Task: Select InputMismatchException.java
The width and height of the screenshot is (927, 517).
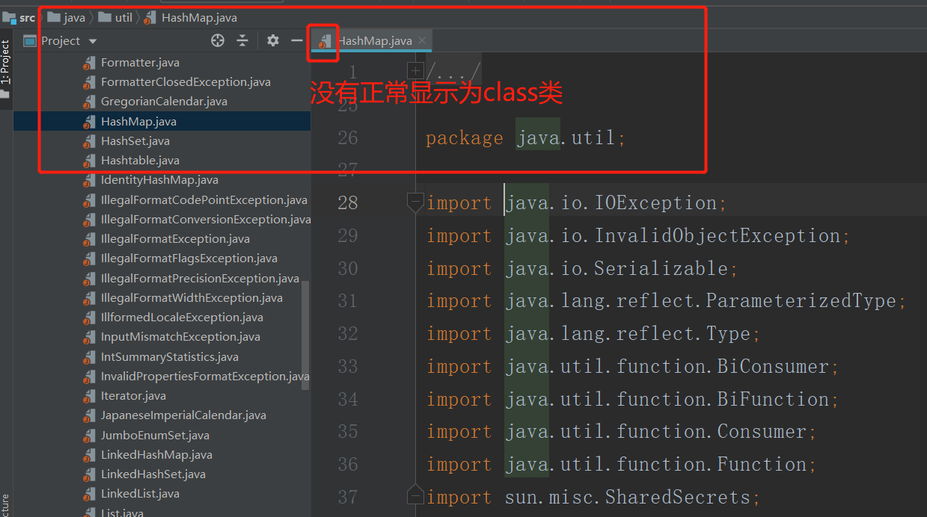Action: pyautogui.click(x=180, y=337)
